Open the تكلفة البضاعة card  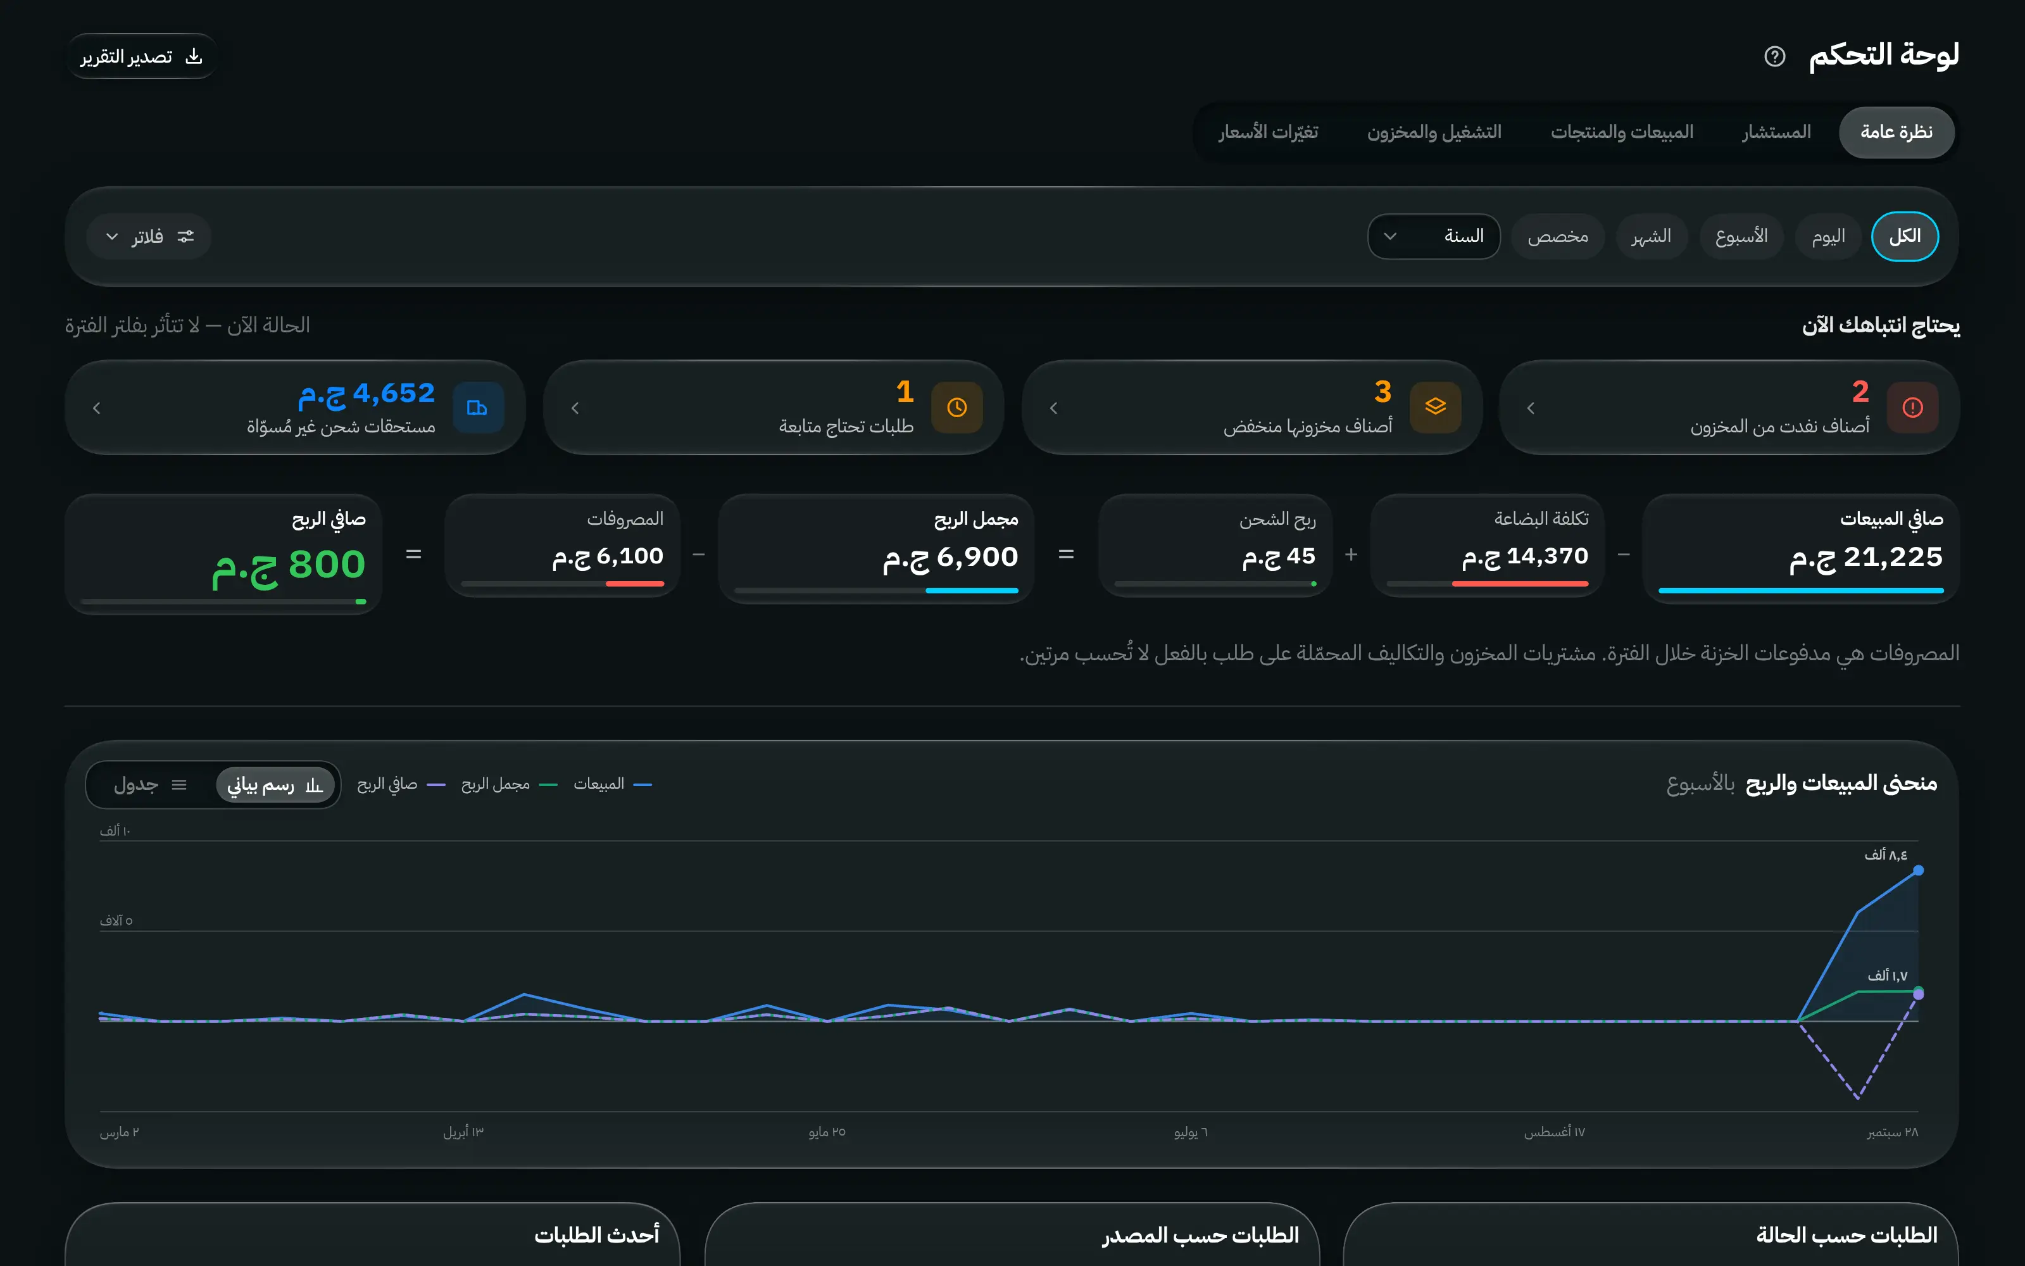point(1488,546)
